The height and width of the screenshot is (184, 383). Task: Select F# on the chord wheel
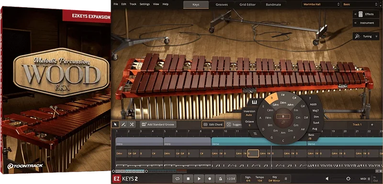[x=283, y=95]
